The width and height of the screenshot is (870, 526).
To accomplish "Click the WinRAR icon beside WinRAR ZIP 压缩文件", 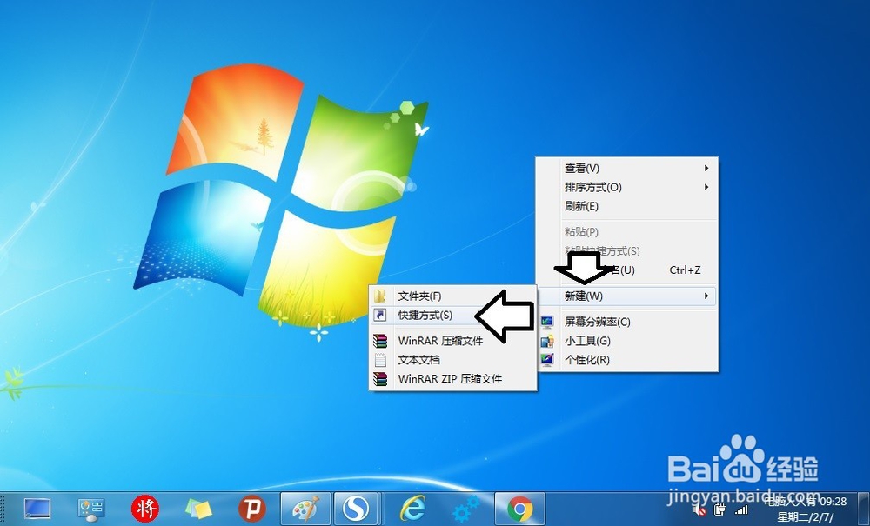I will pos(380,378).
